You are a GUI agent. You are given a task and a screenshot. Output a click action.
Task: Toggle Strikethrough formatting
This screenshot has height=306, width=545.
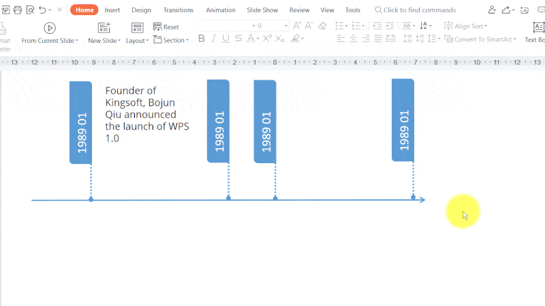coord(238,39)
